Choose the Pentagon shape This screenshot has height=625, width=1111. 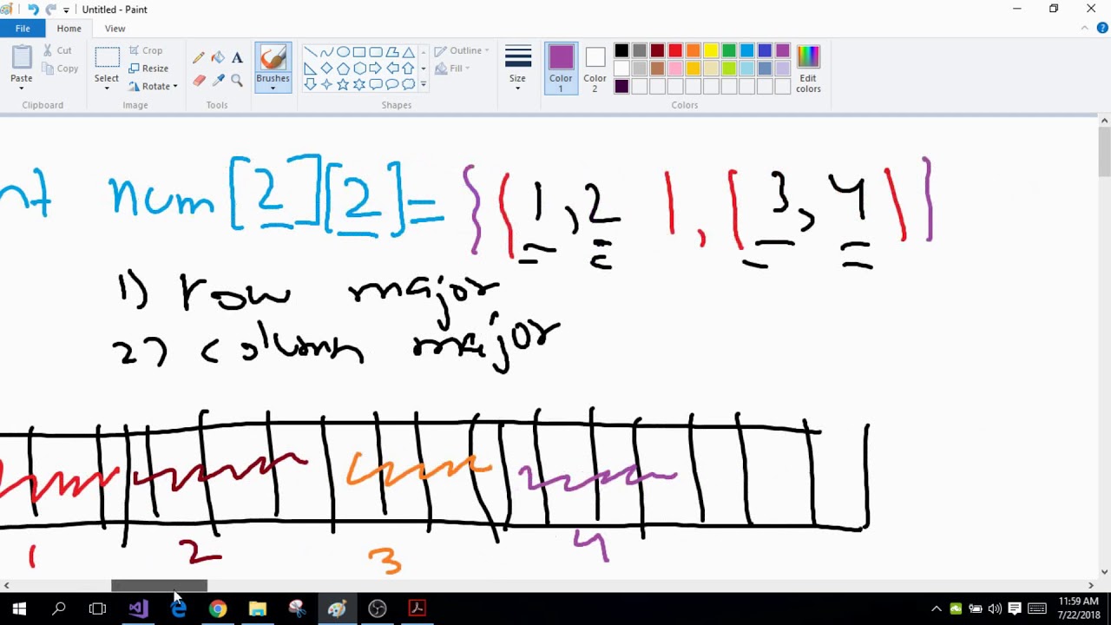343,69
